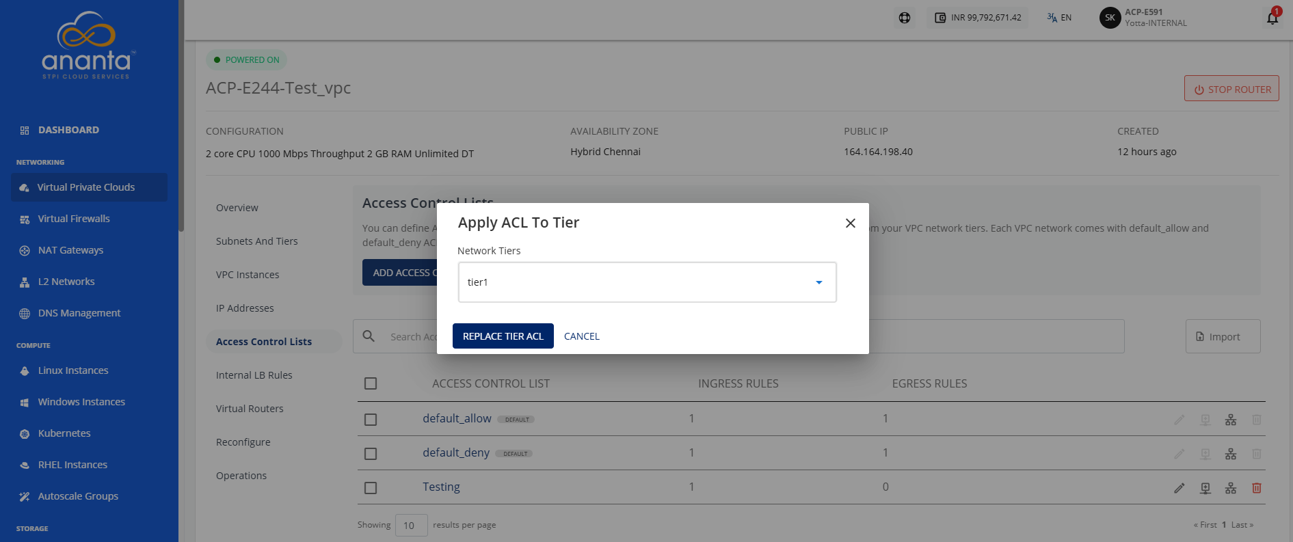Click the network tier icon for default_allow
Screen dimensions: 1293x542
[1231, 420]
